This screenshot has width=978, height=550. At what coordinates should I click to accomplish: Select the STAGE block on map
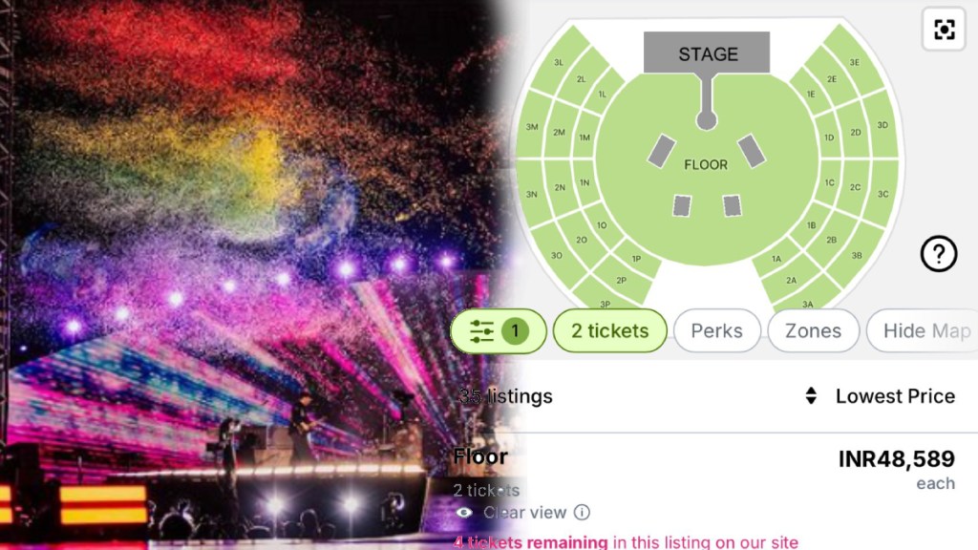[707, 53]
